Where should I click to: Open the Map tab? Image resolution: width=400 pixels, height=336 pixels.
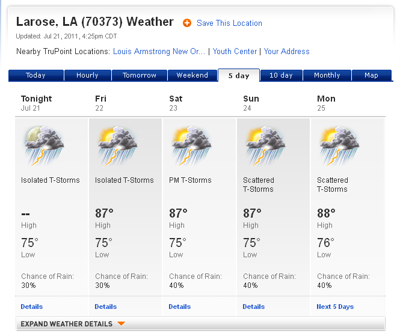pyautogui.click(x=371, y=76)
